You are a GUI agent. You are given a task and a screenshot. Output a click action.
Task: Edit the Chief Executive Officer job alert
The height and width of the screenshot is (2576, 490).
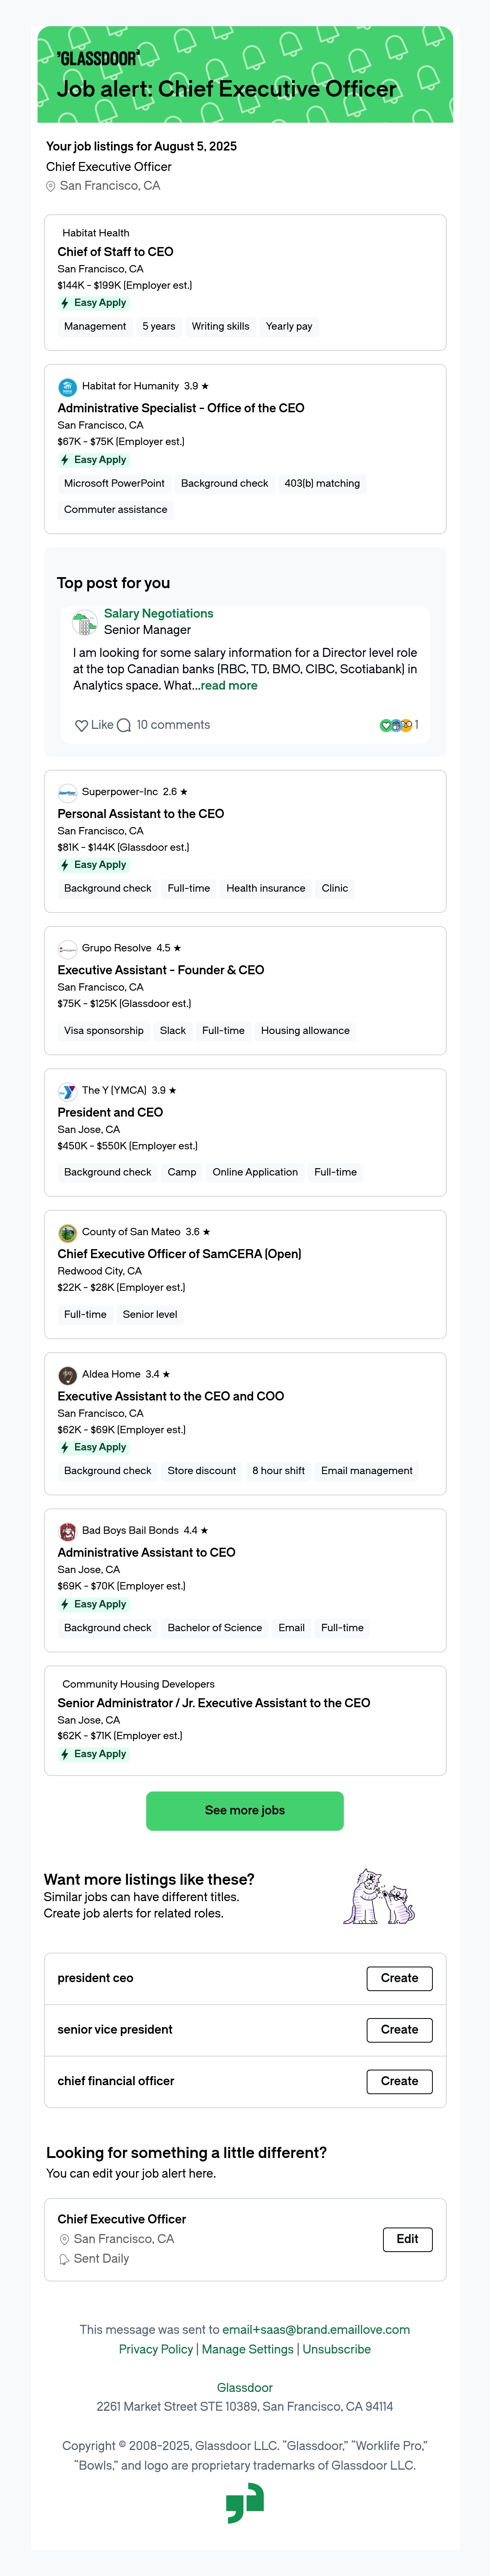click(x=407, y=2239)
